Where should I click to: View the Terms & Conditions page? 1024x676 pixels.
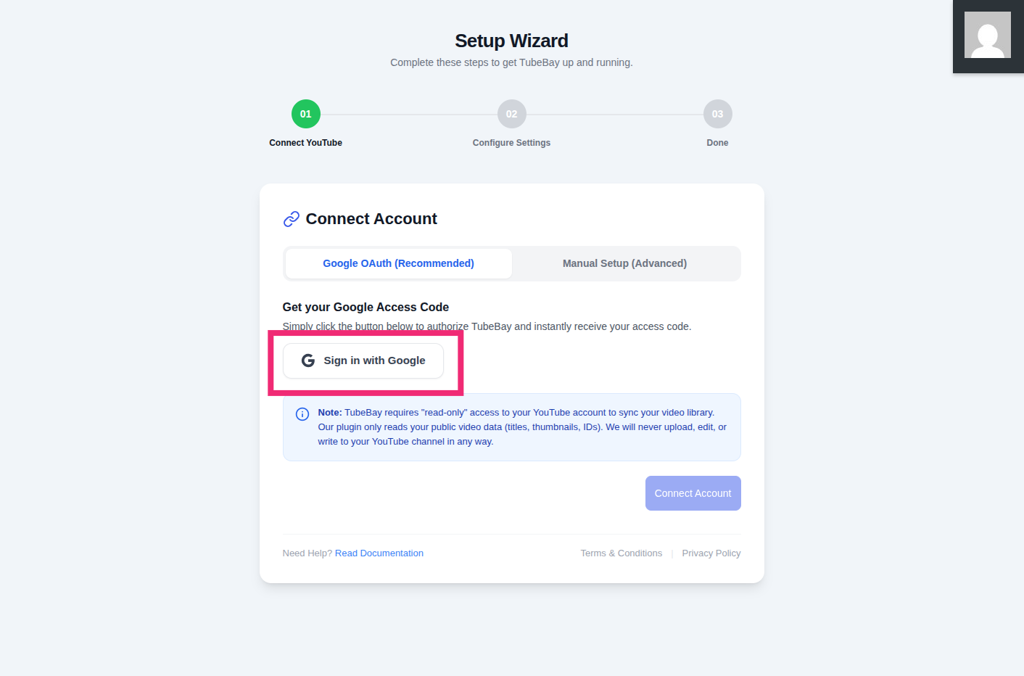621,553
